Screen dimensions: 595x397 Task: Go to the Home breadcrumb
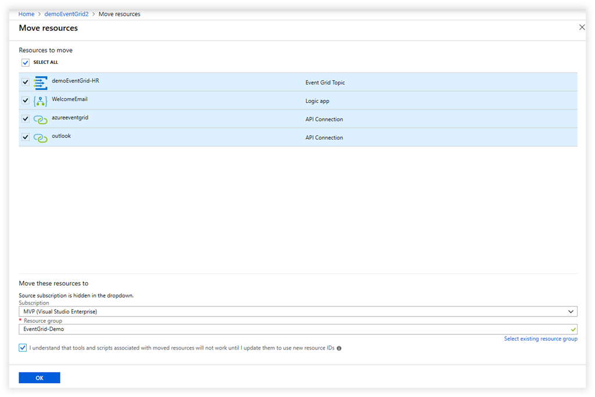[x=26, y=14]
